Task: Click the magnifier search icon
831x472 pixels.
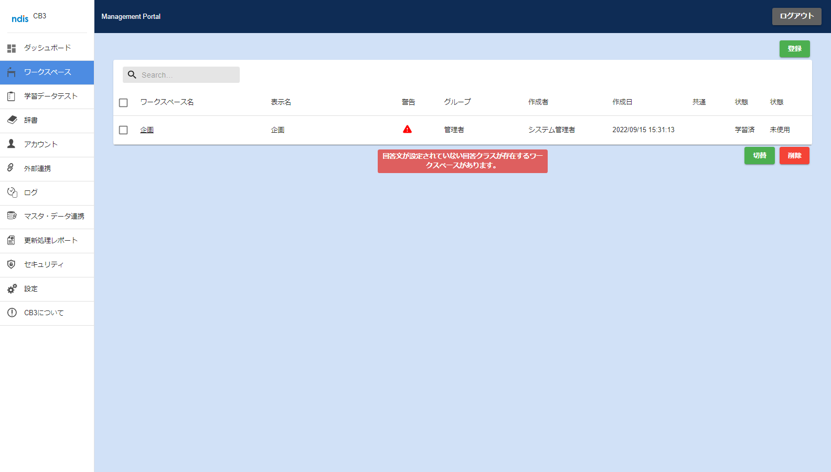Action: click(132, 75)
